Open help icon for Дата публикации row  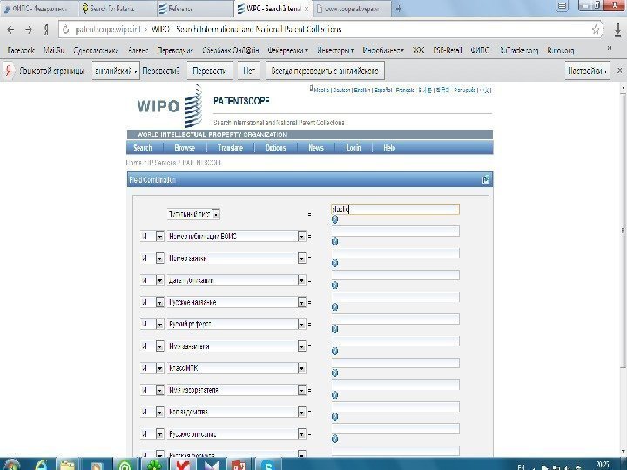coord(334,285)
